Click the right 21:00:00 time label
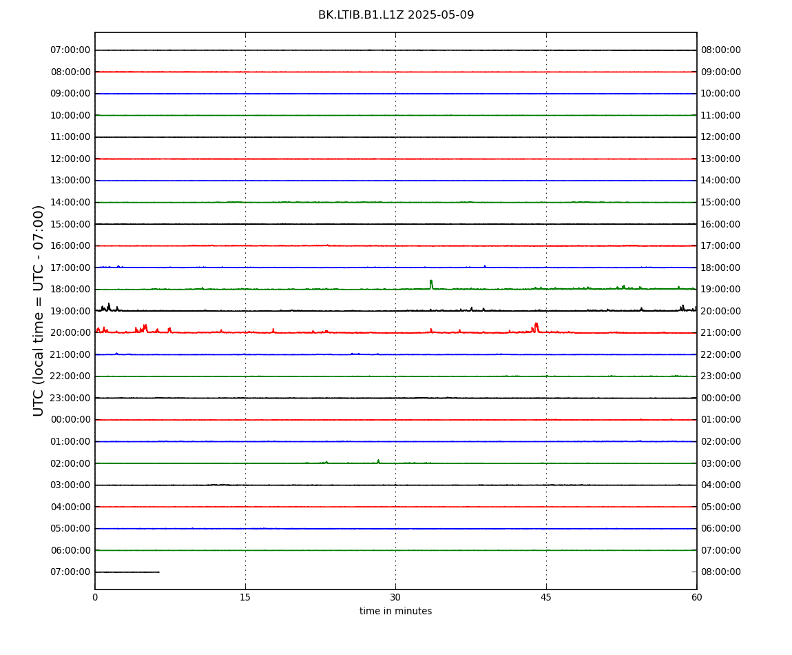The image size is (792, 655). tap(721, 333)
